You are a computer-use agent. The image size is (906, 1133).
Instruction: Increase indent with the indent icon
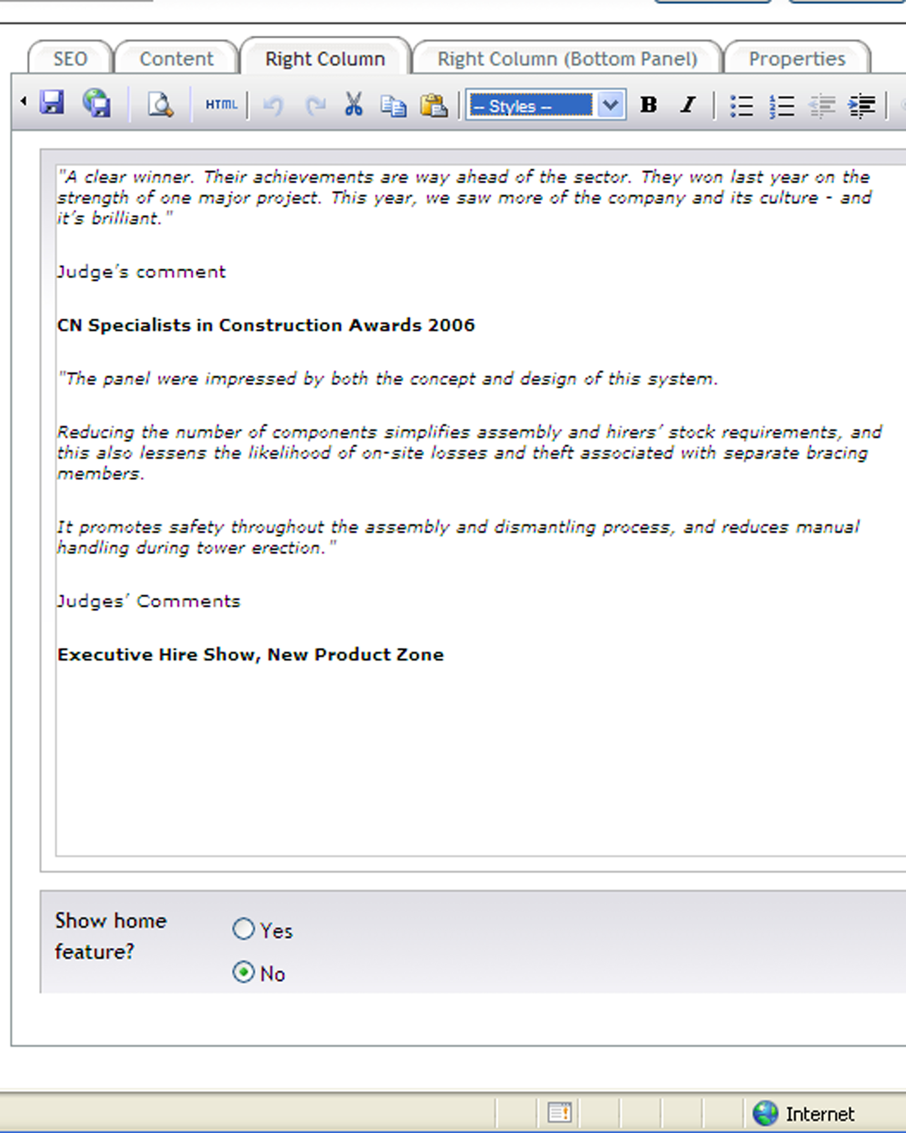[861, 106]
